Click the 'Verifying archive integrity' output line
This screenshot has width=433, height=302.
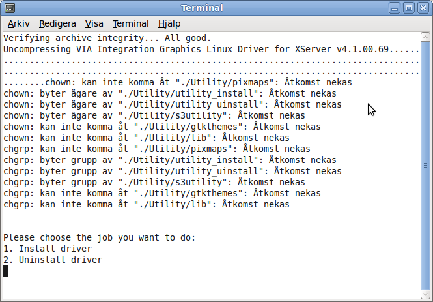(x=107, y=38)
